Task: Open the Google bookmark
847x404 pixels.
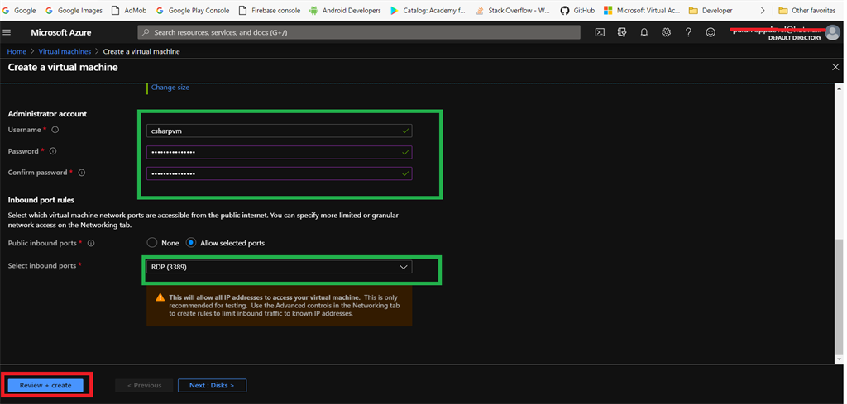Action: [20, 10]
